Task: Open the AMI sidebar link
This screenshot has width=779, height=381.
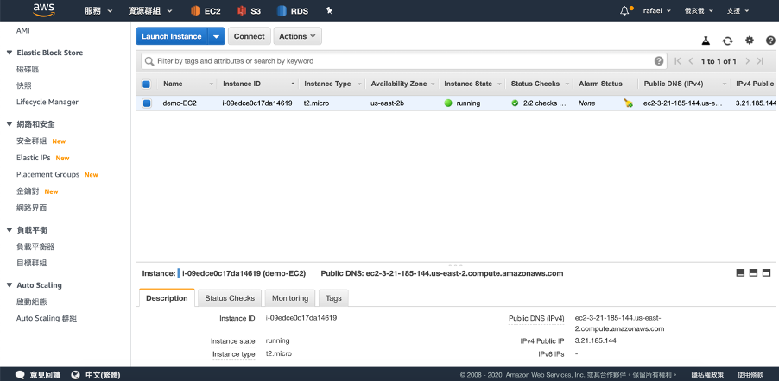Action: click(x=22, y=31)
